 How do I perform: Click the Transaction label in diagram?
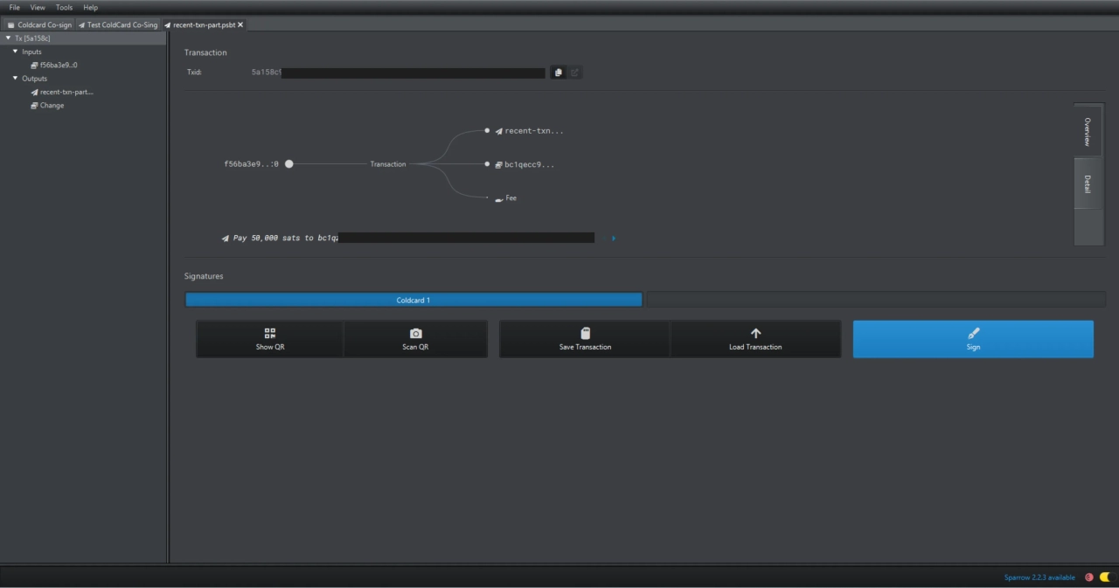click(388, 164)
